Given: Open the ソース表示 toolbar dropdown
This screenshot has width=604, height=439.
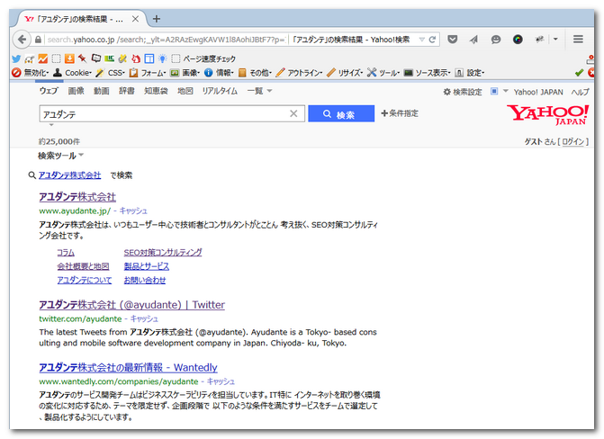Looking at the screenshot, I should pos(427,72).
